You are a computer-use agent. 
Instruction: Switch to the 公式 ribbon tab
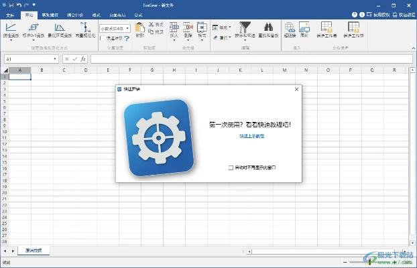pyautogui.click(x=137, y=14)
